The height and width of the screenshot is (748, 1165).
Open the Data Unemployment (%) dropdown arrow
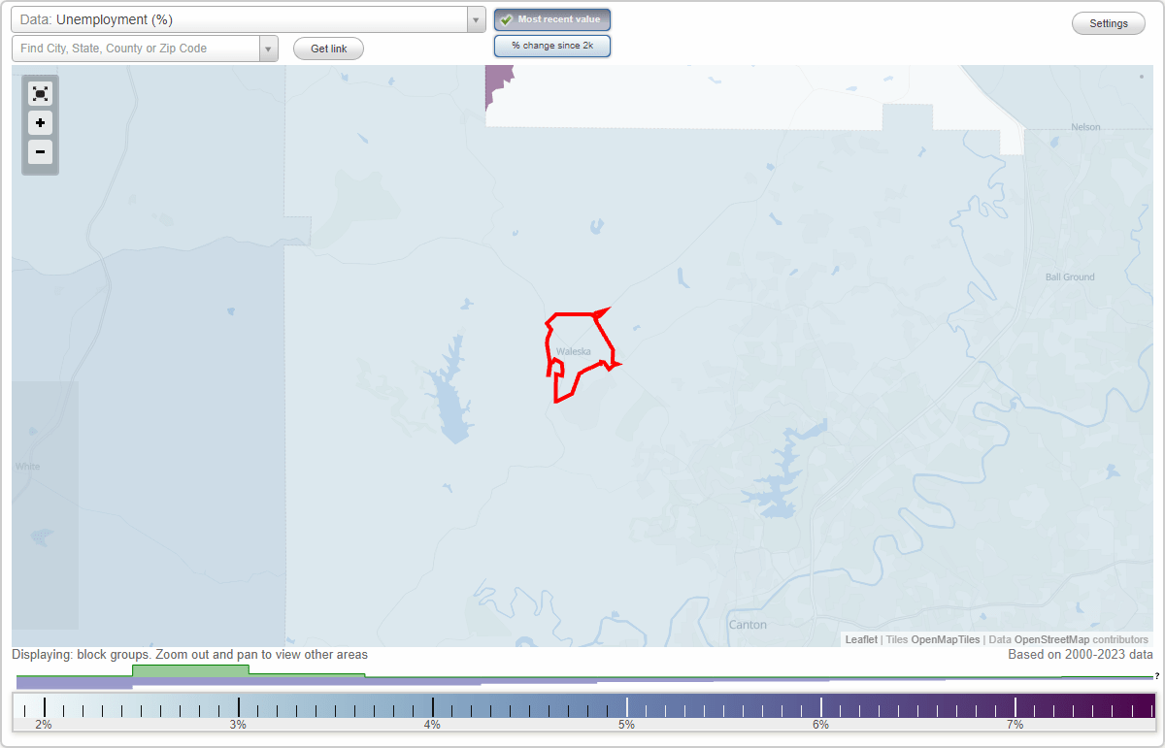point(476,19)
